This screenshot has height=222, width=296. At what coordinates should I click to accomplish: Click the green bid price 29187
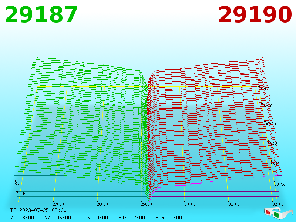(x=41, y=15)
